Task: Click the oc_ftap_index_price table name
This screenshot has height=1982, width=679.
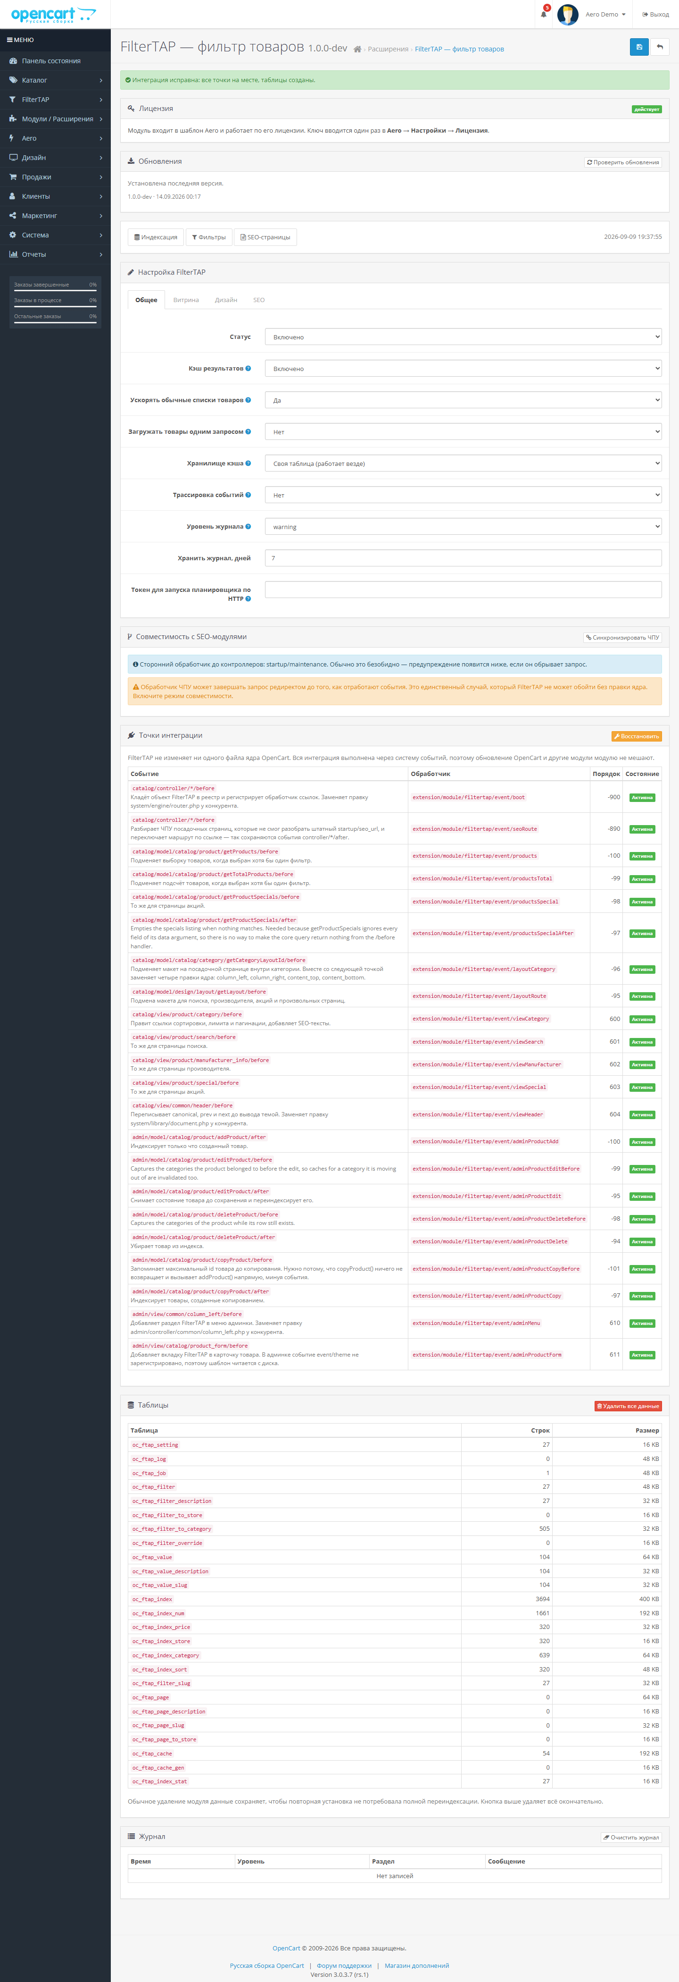Action: (x=161, y=1628)
